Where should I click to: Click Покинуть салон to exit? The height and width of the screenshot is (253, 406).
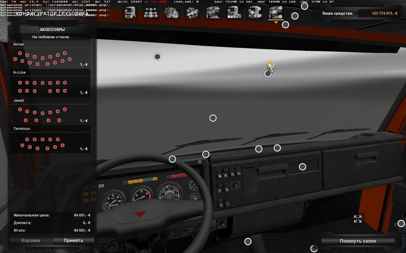[358, 241]
